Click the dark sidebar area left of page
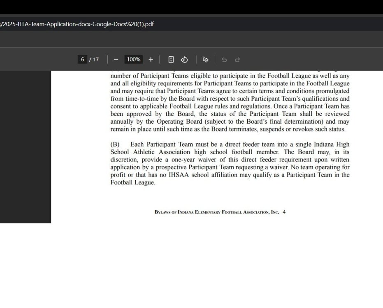 pos(26,146)
